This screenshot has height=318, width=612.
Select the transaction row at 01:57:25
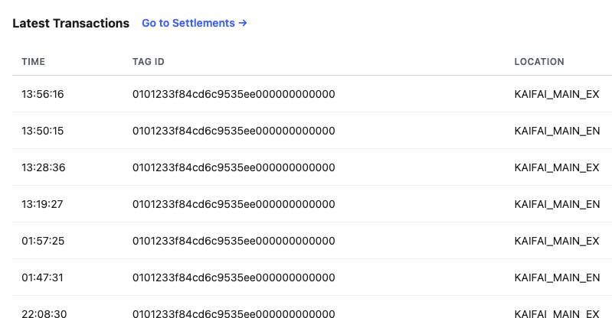pyautogui.click(x=313, y=241)
